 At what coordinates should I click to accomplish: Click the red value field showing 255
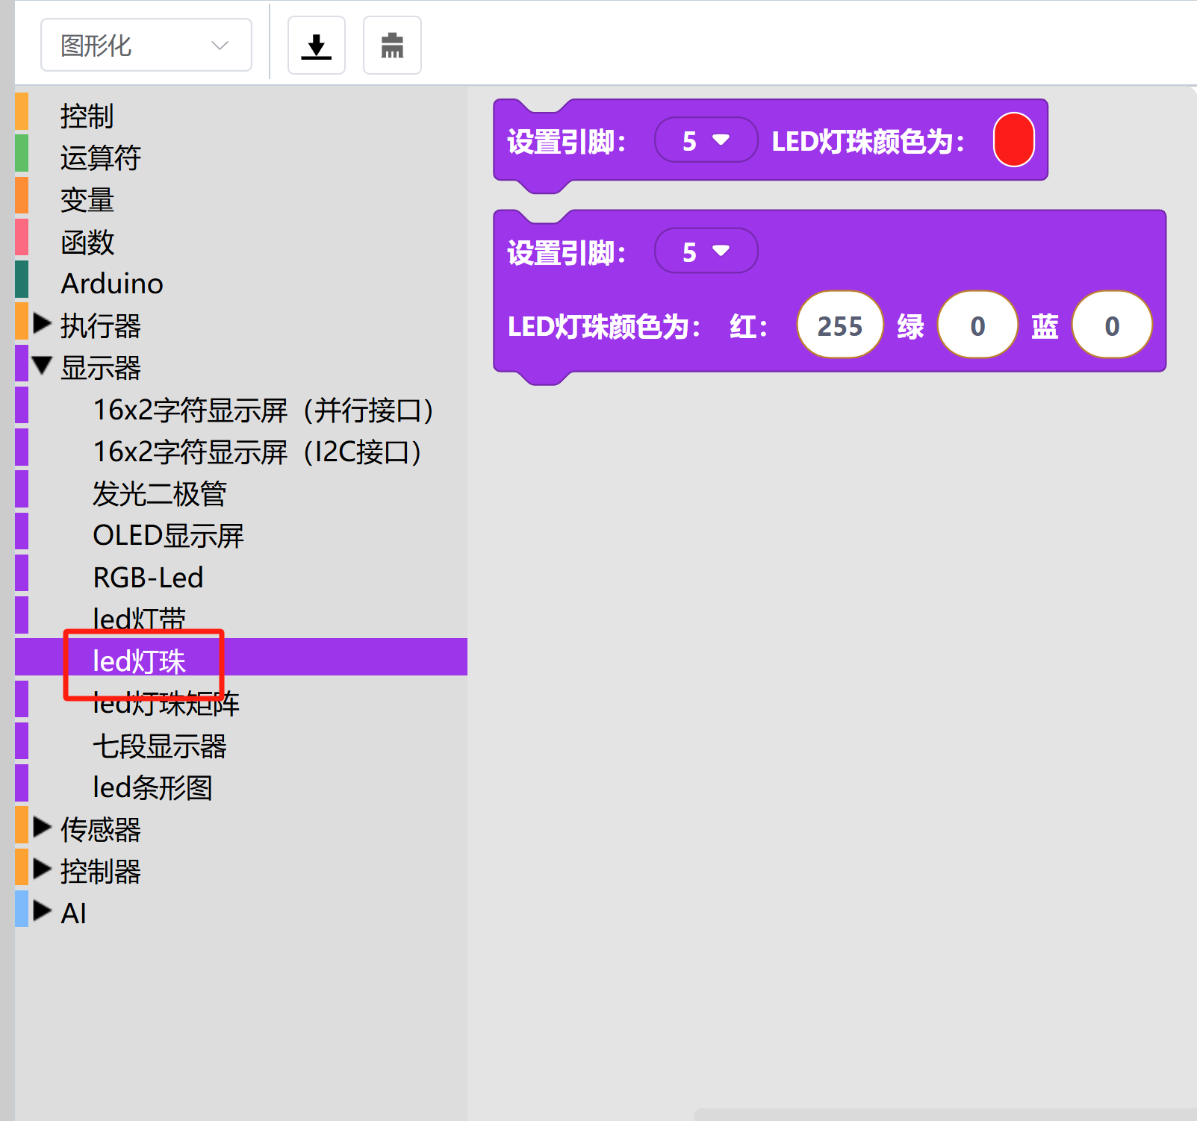pyautogui.click(x=839, y=325)
